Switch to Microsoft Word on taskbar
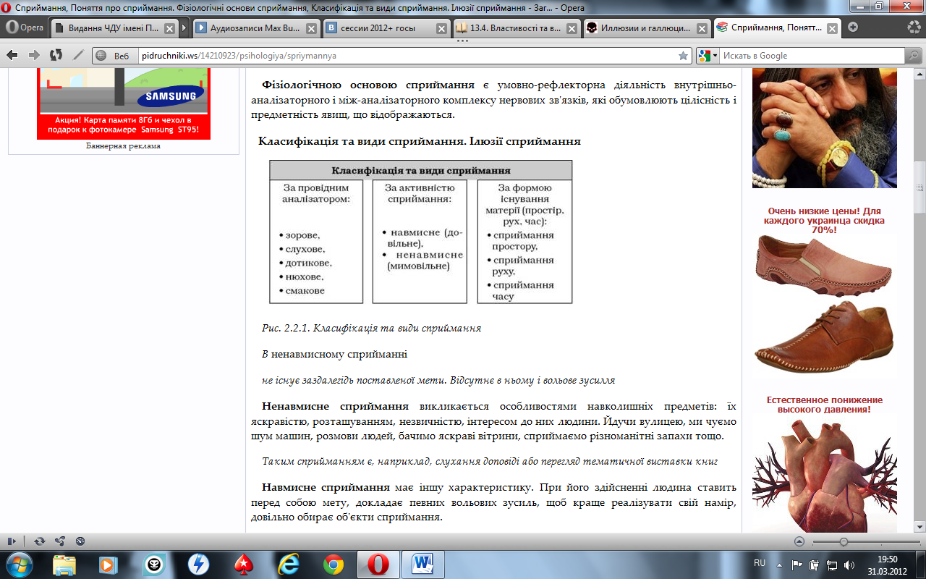The image size is (926, 579). [x=423, y=564]
